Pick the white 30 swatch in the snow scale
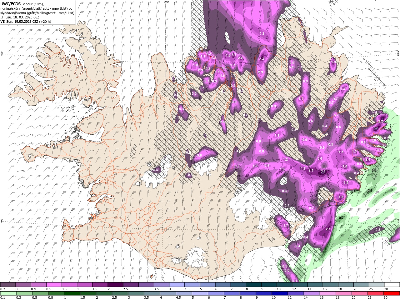This screenshot has width=400, height=300. [392, 284]
